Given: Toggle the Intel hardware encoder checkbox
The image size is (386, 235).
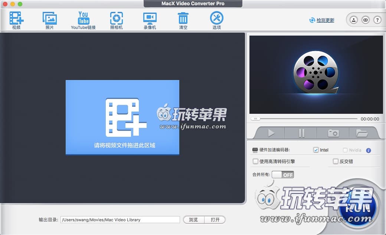Looking at the screenshot, I should (x=316, y=150).
